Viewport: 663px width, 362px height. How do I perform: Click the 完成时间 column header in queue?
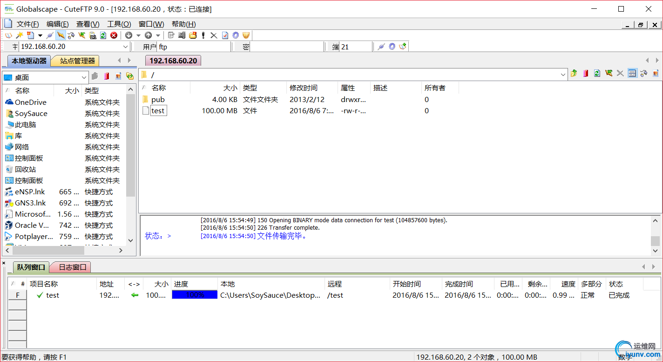[468, 284]
